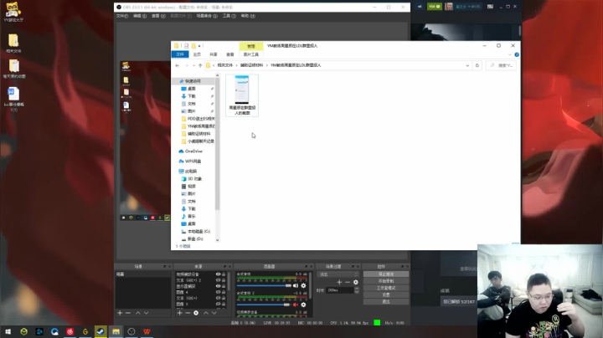Viewport: 603px width, 338px height.
Task: Open Explorer address bar history dropdown
Action: [467, 66]
